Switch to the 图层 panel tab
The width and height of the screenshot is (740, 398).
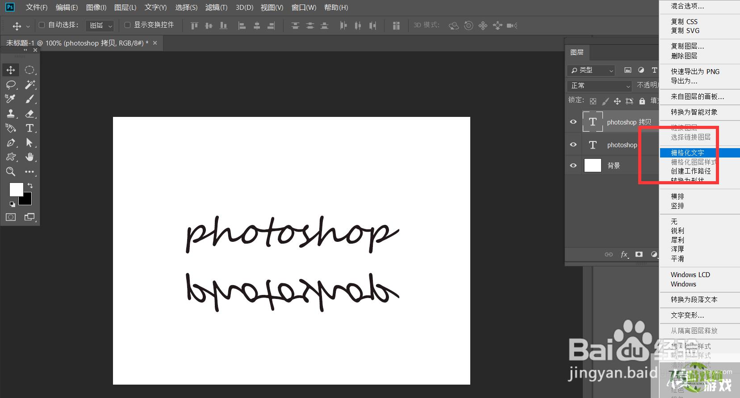point(577,52)
